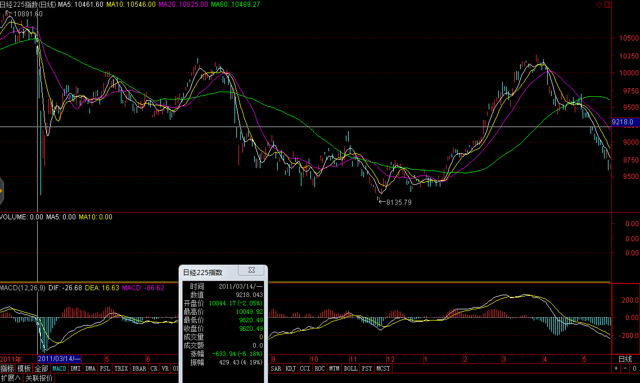Screen dimensions: 640x383
Task: Switch to the PSY indicator
Action: coord(367,368)
